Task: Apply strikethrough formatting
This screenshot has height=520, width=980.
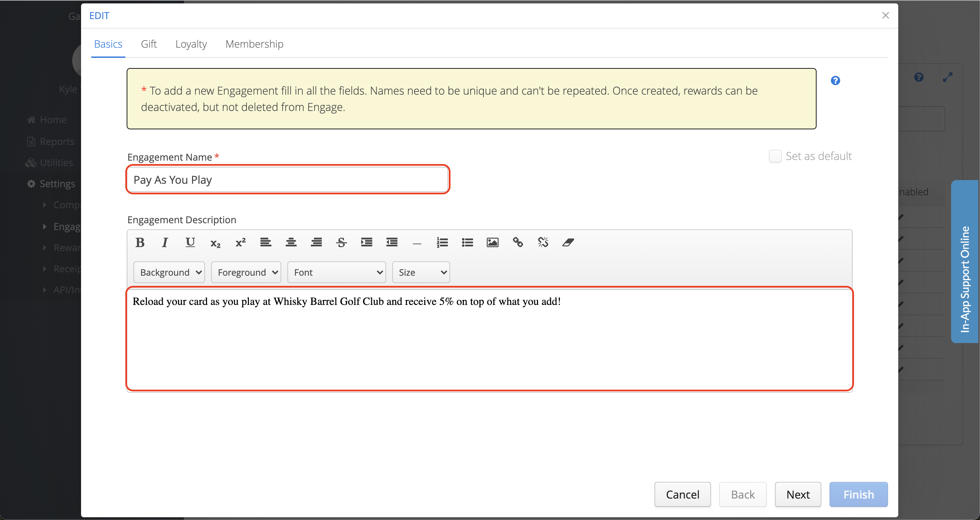Action: (341, 242)
